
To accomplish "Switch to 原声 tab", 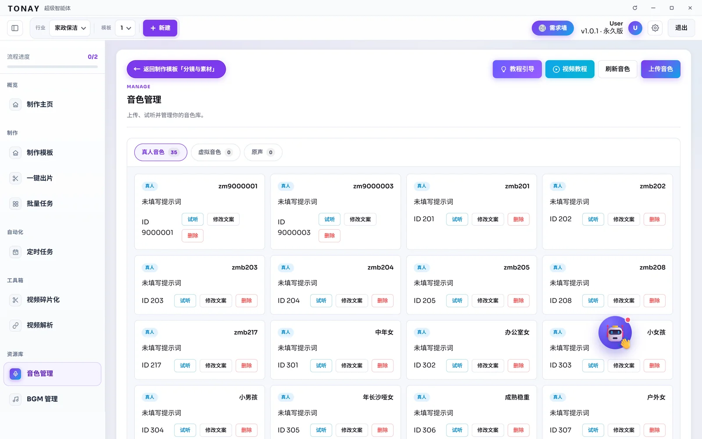I will [x=263, y=152].
